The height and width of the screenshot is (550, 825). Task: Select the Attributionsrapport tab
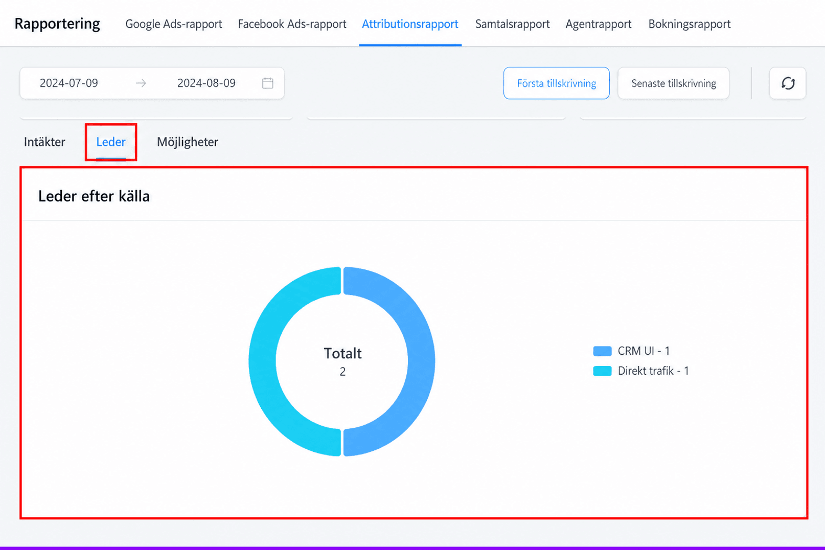tap(410, 24)
